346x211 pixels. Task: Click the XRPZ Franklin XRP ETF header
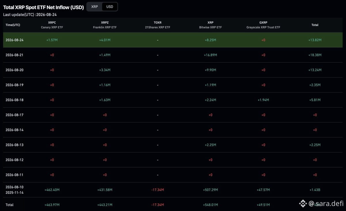(105, 25)
